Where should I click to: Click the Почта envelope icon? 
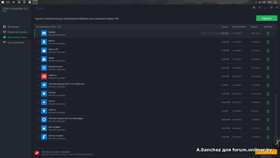click(x=44, y=102)
